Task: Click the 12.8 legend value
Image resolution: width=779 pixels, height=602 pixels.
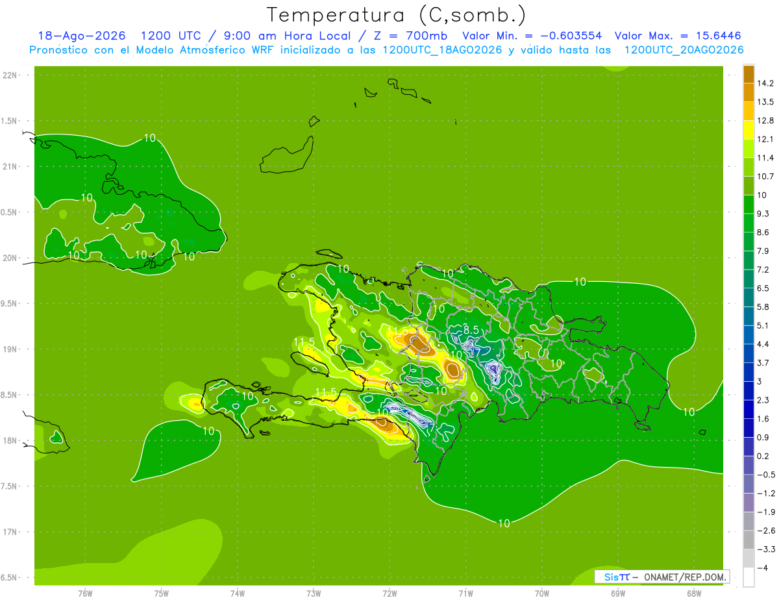Action: (765, 121)
